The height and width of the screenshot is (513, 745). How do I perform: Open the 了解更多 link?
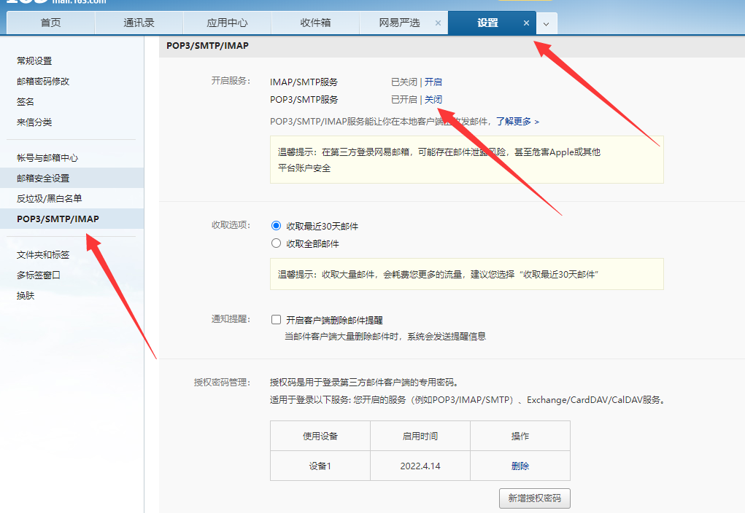point(517,122)
